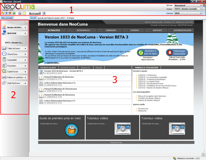This screenshot has width=206, height=160.
Task: Open help via the toolbar question mark beside the home icon
Action: 6,13
